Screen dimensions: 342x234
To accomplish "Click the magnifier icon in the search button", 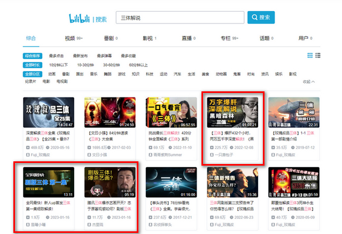I will point(254,17).
